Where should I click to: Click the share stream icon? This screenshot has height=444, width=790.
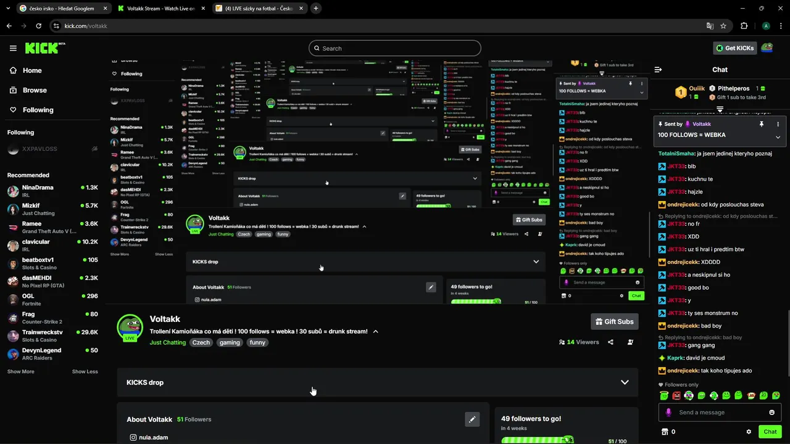610,342
